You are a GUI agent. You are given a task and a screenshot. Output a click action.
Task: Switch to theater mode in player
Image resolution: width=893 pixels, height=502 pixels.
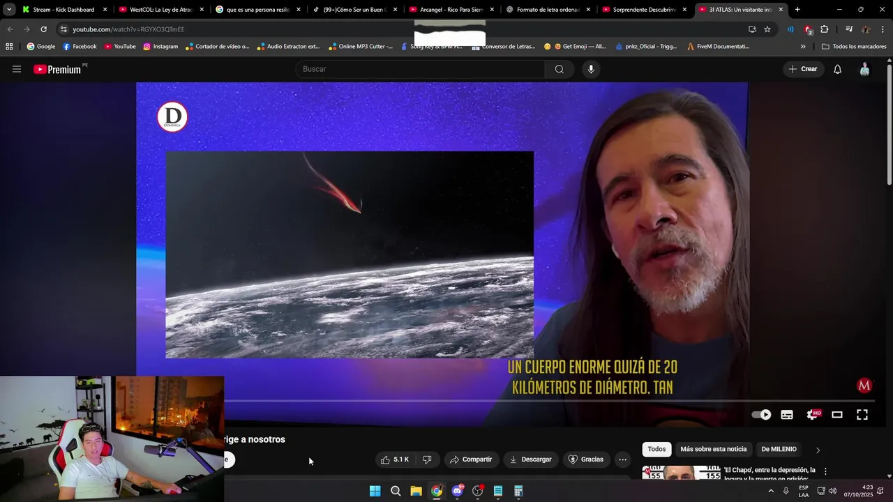837,415
